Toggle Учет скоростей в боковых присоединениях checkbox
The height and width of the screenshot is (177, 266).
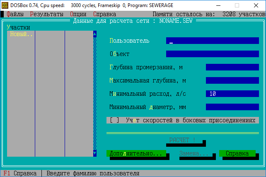[114, 120]
